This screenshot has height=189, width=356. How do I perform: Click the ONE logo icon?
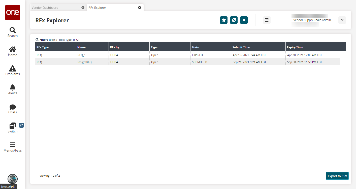pos(13,13)
